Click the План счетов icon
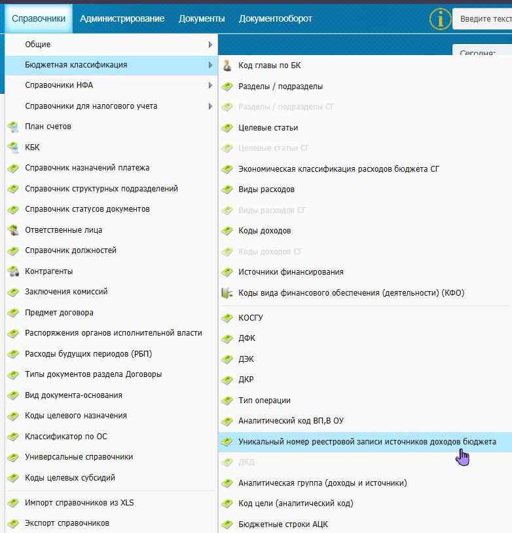Screen dimensions: 512x533 [13, 127]
